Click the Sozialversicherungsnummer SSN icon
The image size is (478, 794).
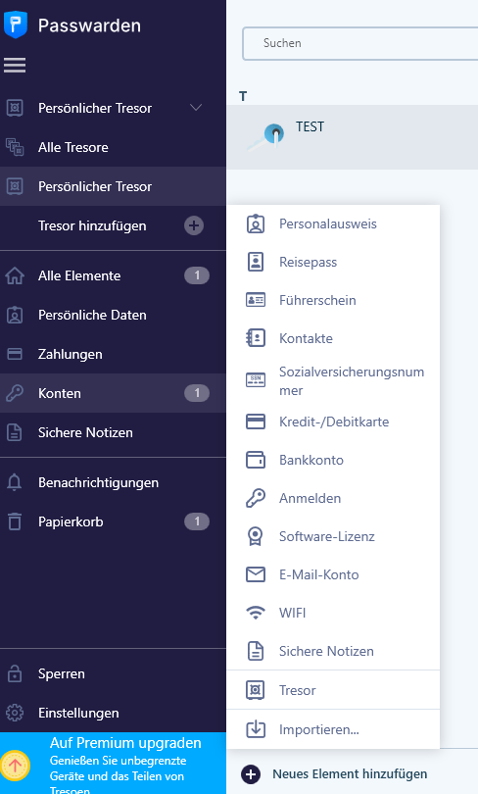tap(256, 379)
